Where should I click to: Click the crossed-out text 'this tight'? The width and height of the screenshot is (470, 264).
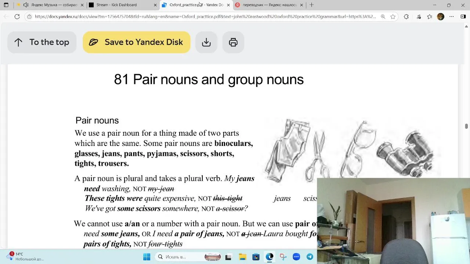(228, 198)
